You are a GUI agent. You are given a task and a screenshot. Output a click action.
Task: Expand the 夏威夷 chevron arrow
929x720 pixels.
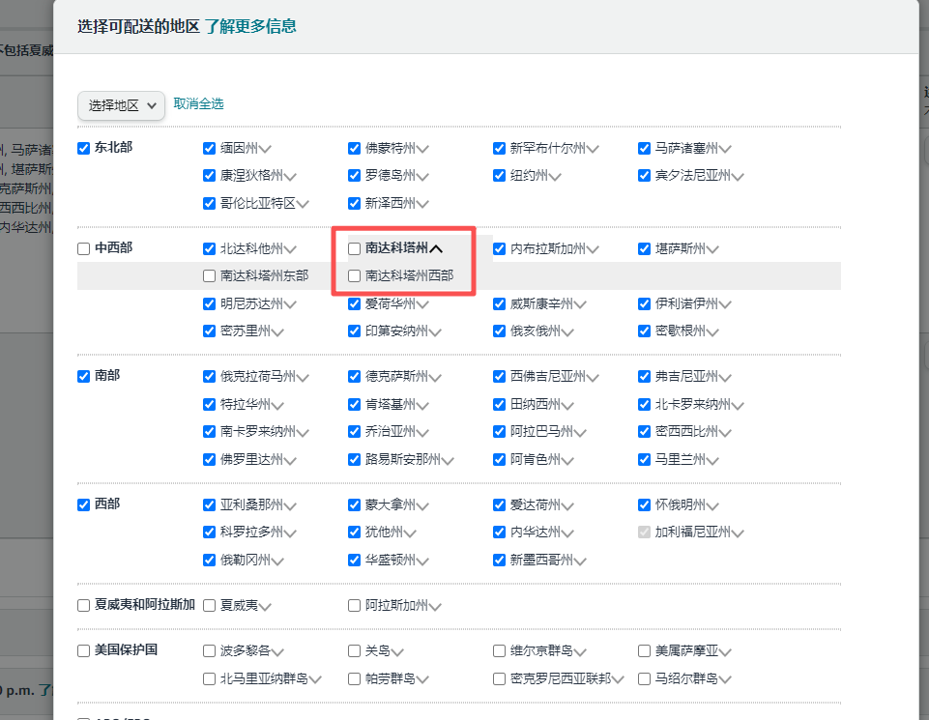265,607
